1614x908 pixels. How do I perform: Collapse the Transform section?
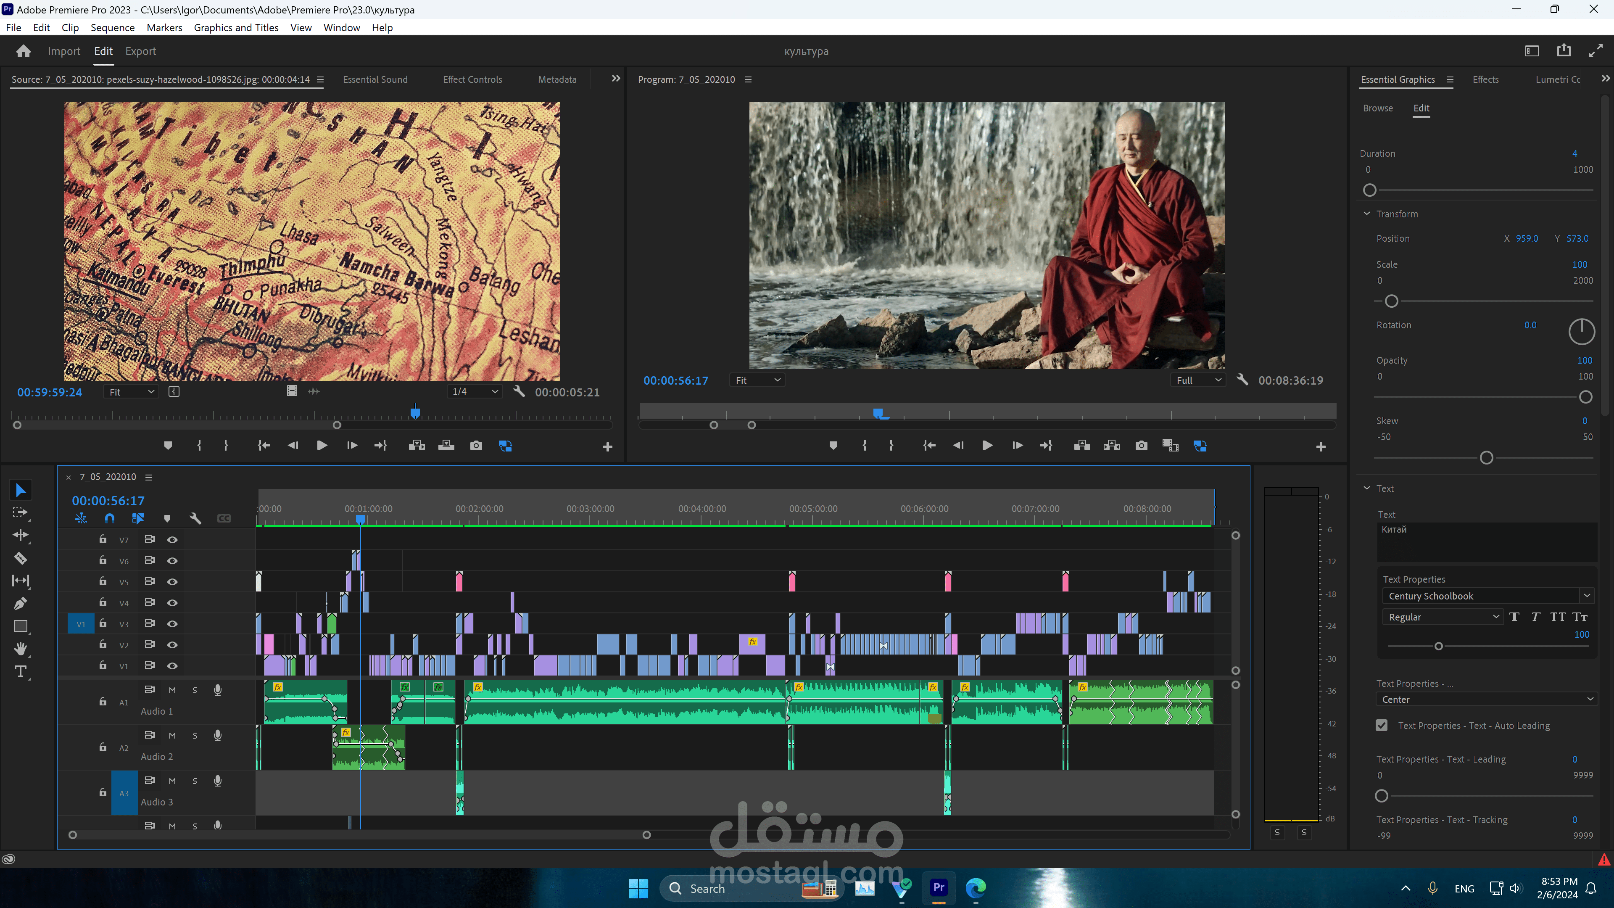pos(1367,214)
